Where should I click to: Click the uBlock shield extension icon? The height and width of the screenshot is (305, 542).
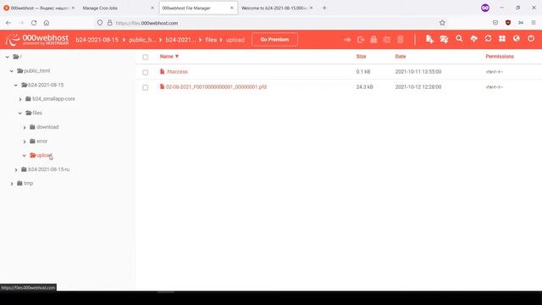pos(508,23)
